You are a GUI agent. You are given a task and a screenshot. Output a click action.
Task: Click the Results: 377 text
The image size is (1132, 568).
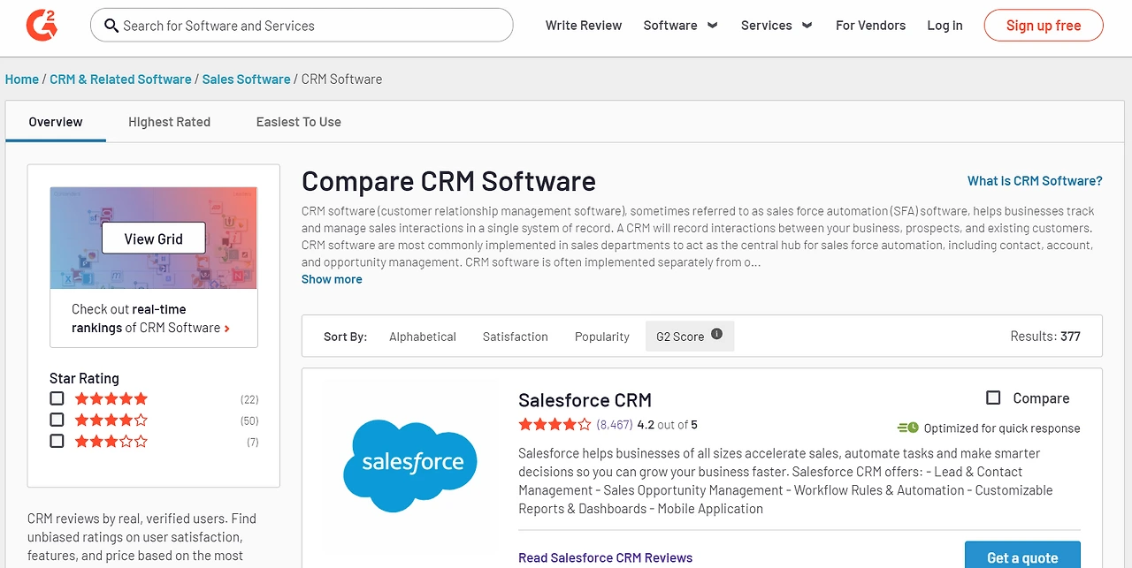pyautogui.click(x=1045, y=337)
